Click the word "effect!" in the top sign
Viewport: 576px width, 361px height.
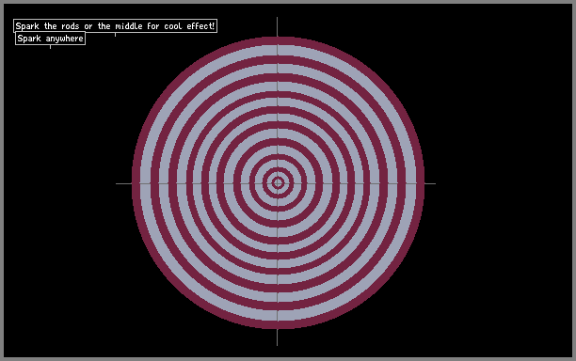tap(200, 26)
